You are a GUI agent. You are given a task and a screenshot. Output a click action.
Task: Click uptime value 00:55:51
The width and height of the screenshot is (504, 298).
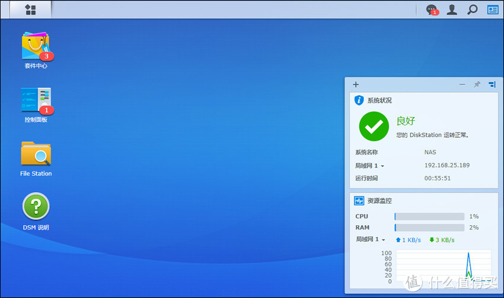(x=438, y=179)
